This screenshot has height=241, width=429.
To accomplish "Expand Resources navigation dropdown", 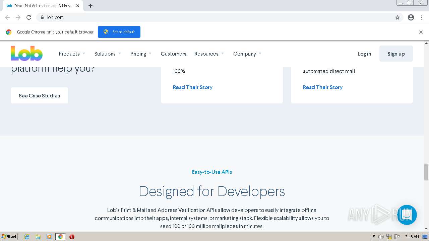I will [209, 54].
